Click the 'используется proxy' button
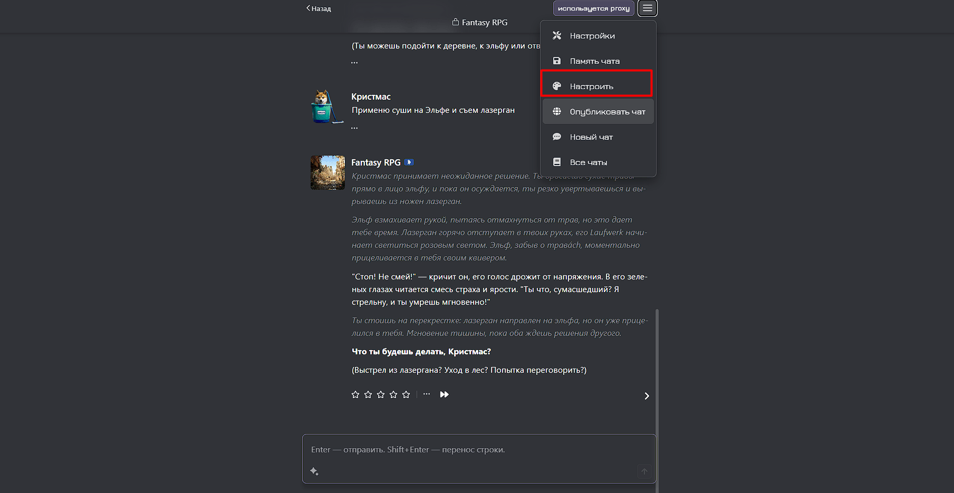Viewport: 954px width, 493px height. click(x=593, y=8)
